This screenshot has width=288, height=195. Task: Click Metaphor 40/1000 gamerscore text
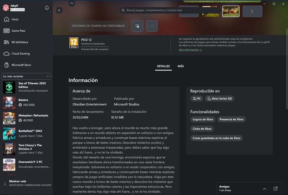point(28,120)
